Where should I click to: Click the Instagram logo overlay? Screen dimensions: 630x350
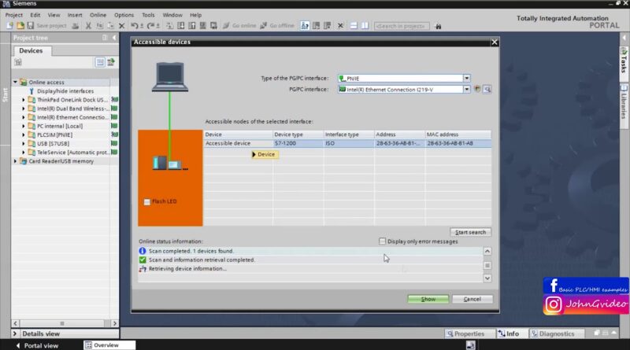point(554,304)
